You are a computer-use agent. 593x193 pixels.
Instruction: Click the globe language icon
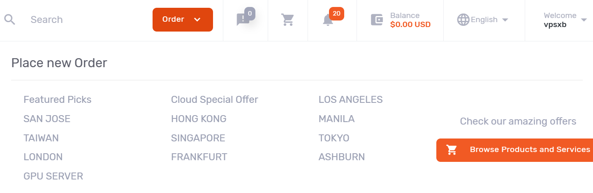click(463, 20)
